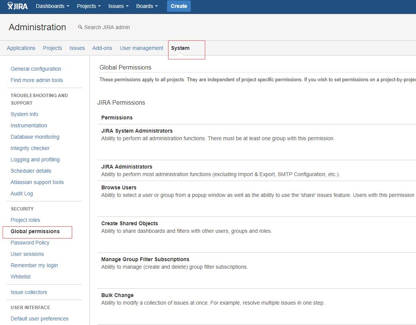416x325 pixels.
Task: Open the Whitelist page
Action: pos(21,277)
